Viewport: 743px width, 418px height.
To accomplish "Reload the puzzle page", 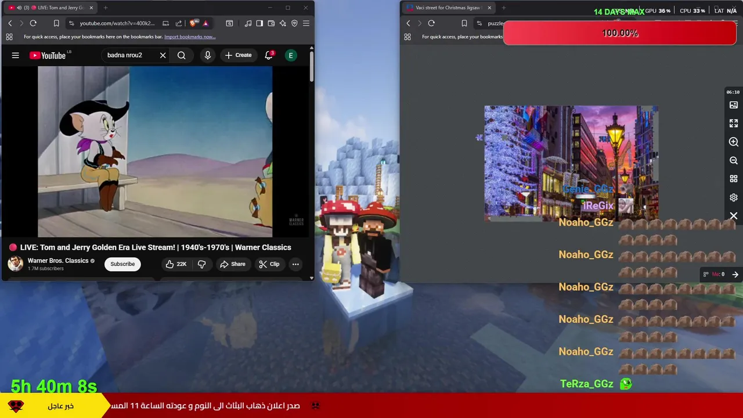I will pos(431,23).
